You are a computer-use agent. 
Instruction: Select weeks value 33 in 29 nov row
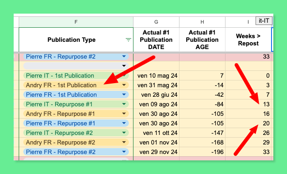(248, 152)
